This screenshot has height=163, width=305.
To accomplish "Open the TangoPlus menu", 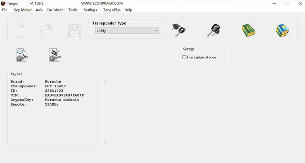I will click(x=112, y=10).
